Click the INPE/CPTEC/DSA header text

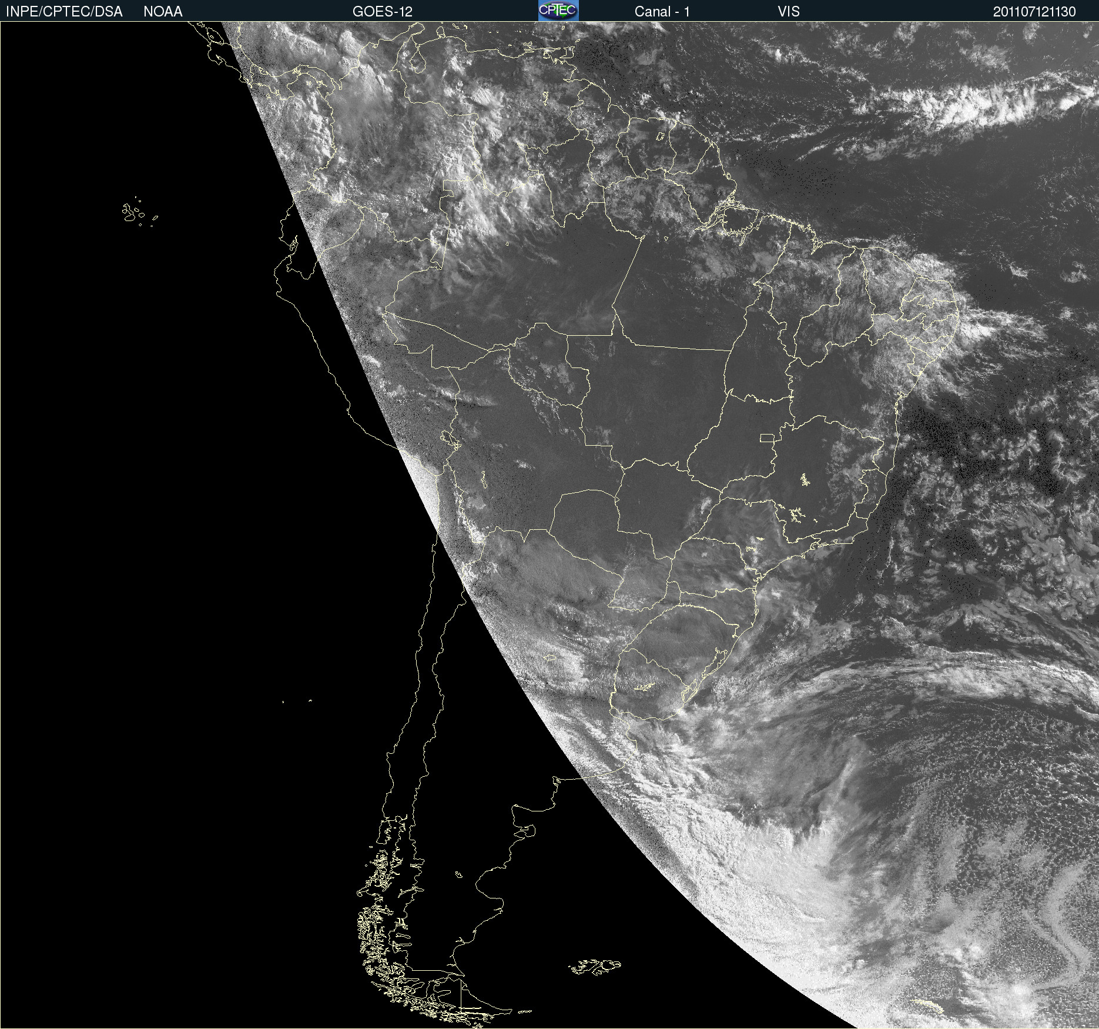(x=64, y=12)
